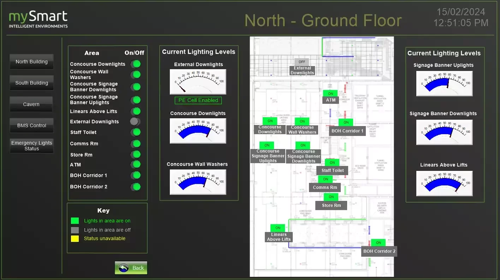500x280 pixels.
Task: Click the Staff Toilet ON marker on map
Action: point(332,162)
